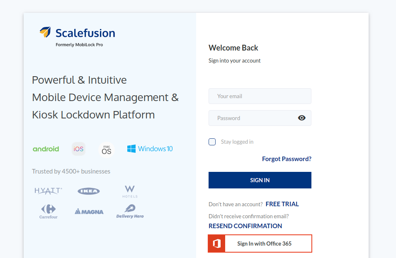Click the IKEA customer logo
This screenshot has height=258, width=396.
click(89, 191)
